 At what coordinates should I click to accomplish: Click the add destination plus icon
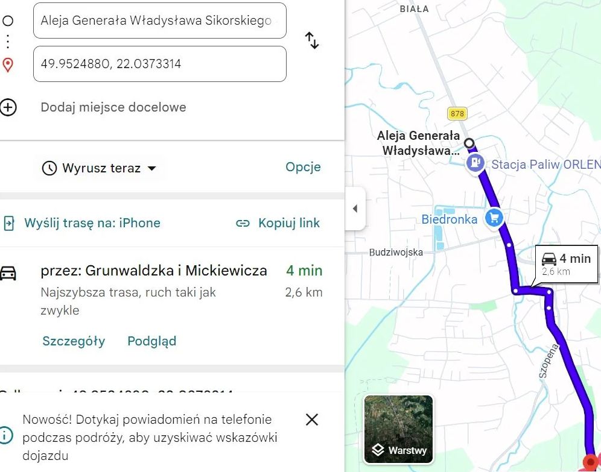(x=9, y=107)
